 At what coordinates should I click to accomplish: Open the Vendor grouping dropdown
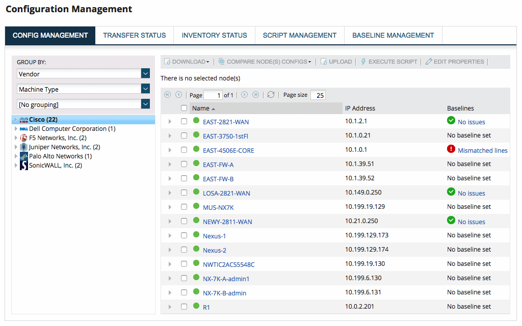(145, 73)
